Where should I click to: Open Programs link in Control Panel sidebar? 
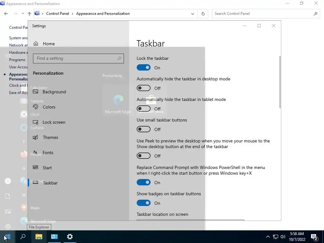point(17,60)
